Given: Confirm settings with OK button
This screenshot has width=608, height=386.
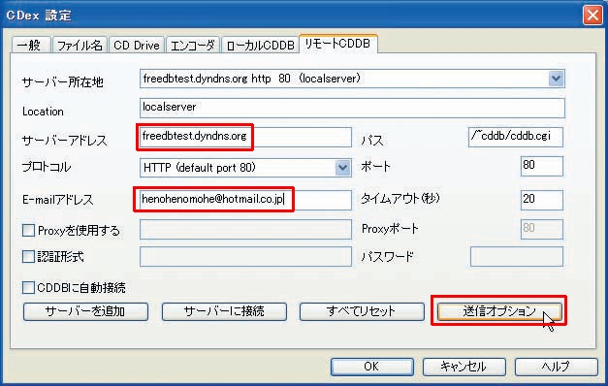Looking at the screenshot, I should [x=371, y=367].
